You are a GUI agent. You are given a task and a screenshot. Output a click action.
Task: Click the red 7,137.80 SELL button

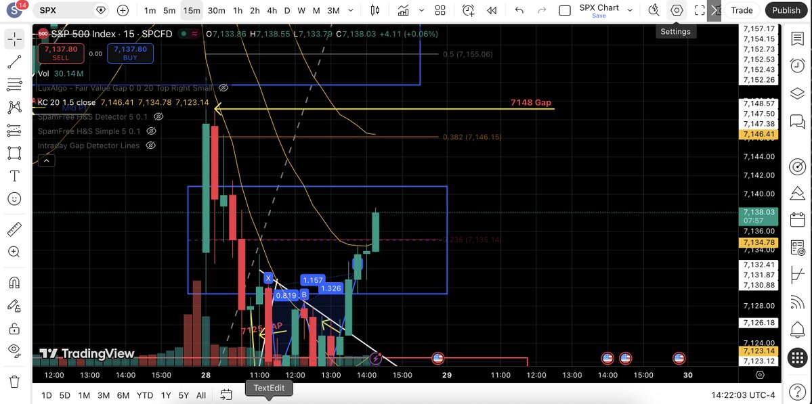60,53
